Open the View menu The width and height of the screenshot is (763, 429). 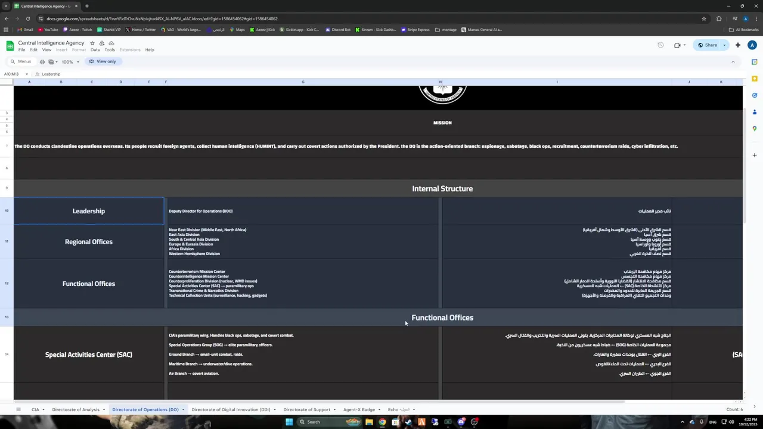46,50
